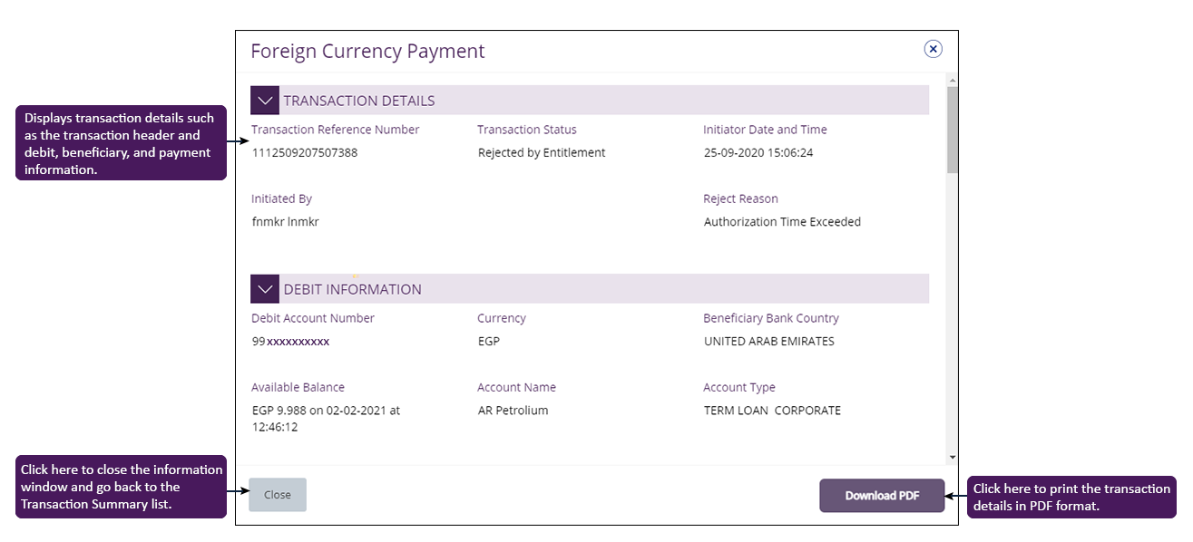Click the Download PDF button
The width and height of the screenshot is (1193, 542).
coord(881,496)
